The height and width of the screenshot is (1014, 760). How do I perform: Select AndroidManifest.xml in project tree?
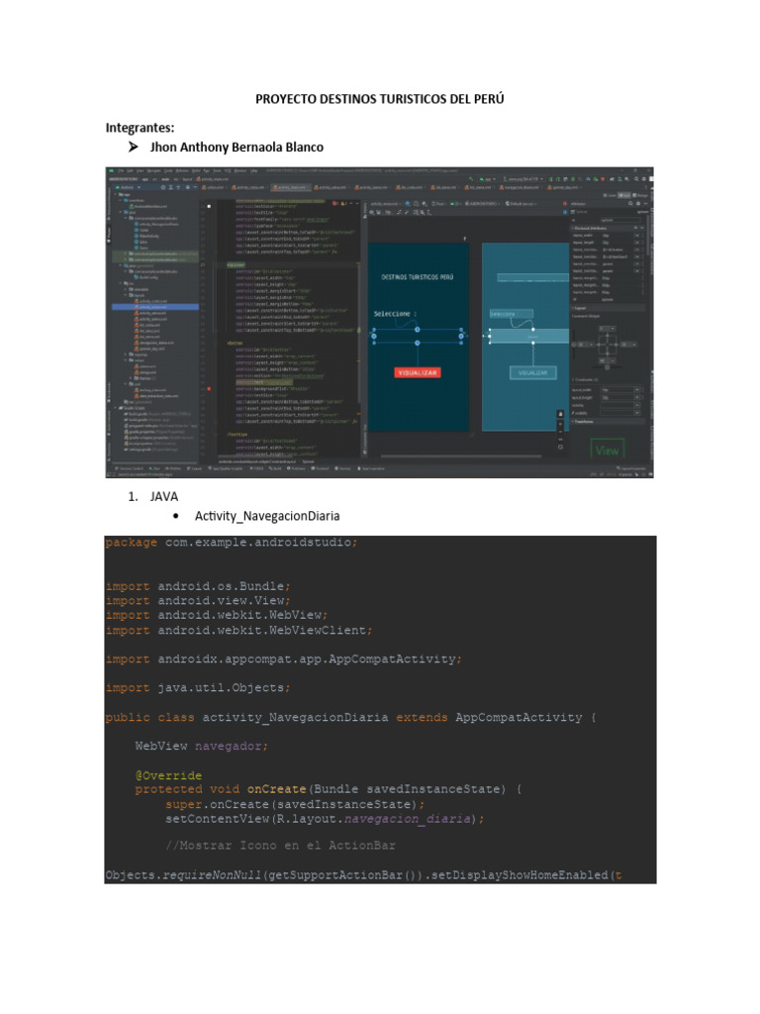click(148, 206)
